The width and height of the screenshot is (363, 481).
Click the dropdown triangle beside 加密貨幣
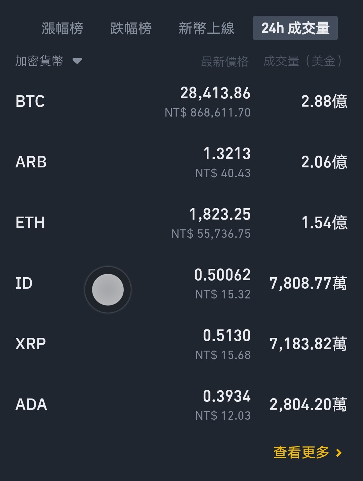point(77,61)
